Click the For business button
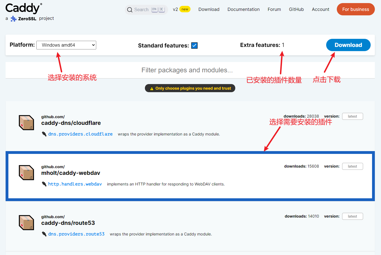The height and width of the screenshot is (255, 381). pos(356,9)
